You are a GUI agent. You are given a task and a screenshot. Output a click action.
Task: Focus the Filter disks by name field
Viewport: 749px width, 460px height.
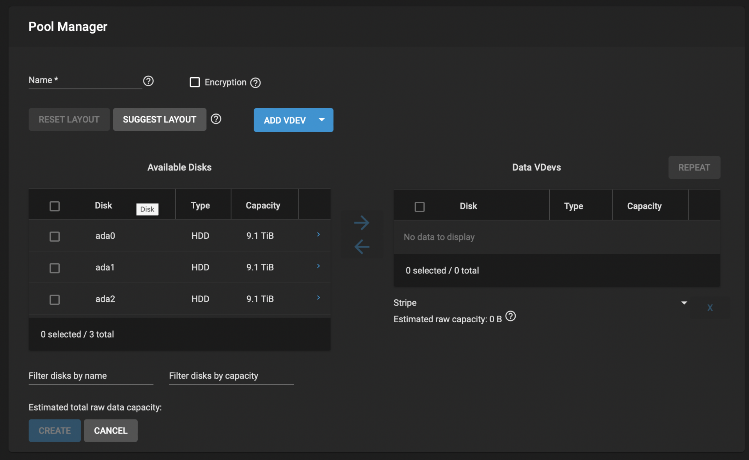point(91,376)
